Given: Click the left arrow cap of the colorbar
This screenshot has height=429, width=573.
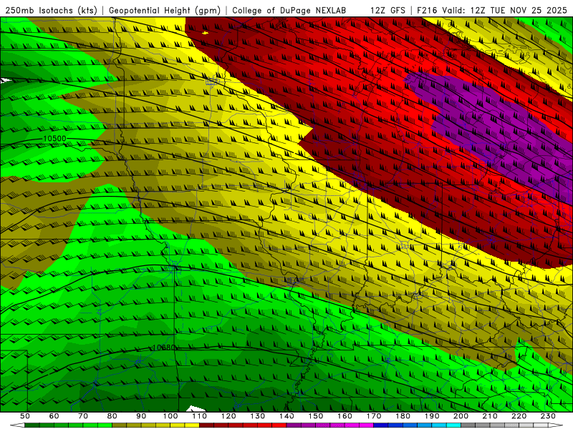Looking at the screenshot, I should (x=17, y=425).
